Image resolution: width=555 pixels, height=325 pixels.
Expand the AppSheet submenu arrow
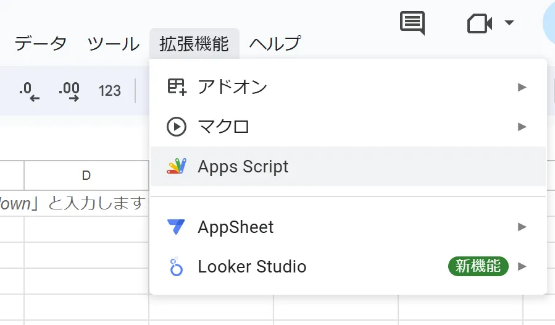point(522,227)
